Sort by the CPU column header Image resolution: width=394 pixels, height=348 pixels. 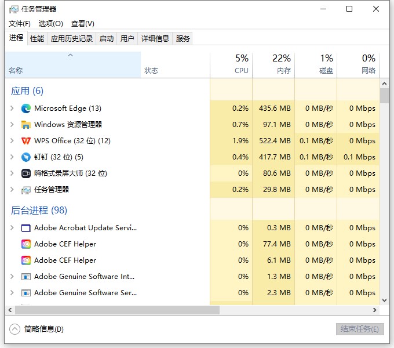coord(231,64)
